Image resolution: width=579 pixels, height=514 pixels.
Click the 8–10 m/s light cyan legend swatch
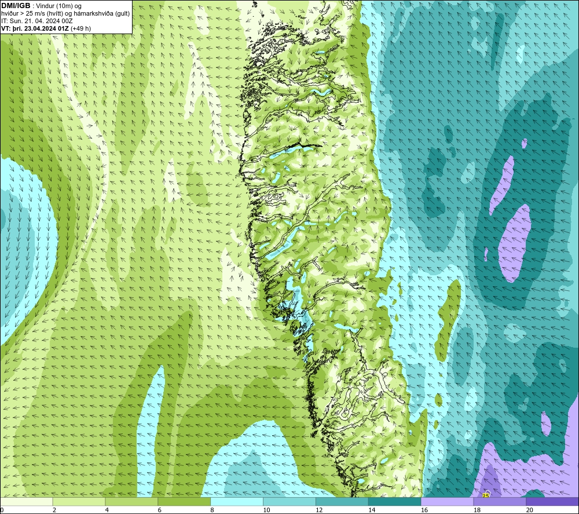click(x=237, y=501)
